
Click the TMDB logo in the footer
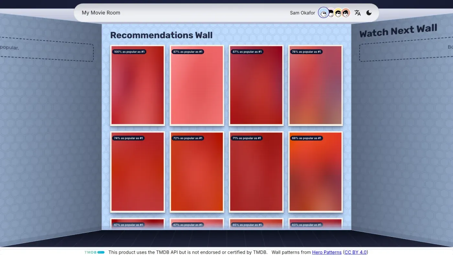tap(94, 252)
